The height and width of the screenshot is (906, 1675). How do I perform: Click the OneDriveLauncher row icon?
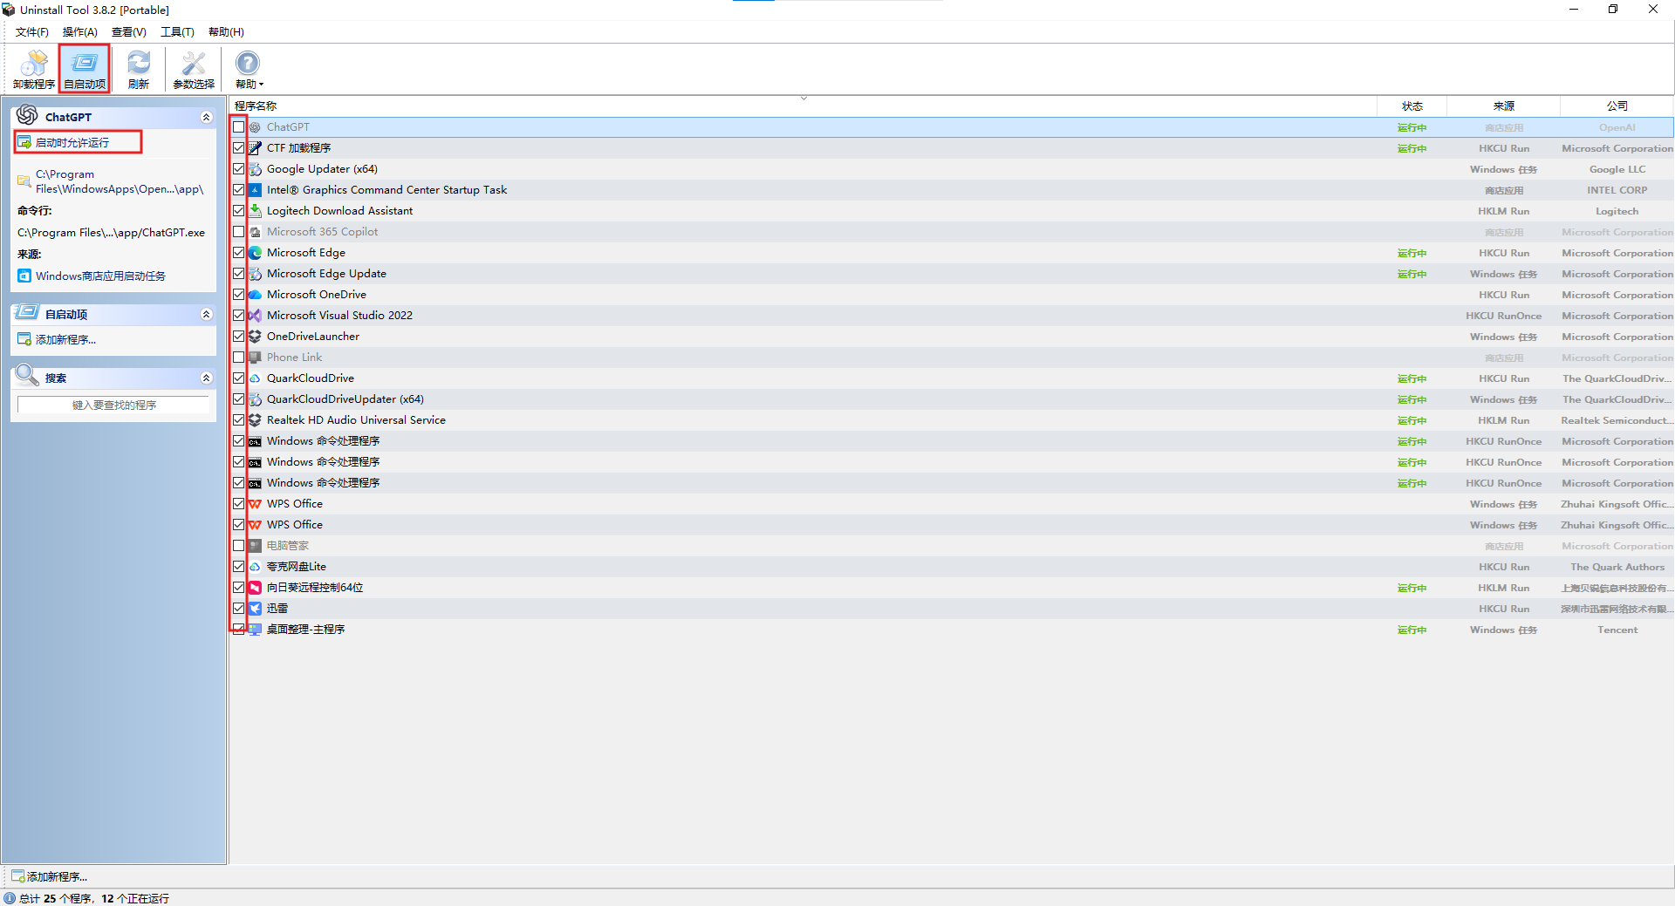(x=255, y=337)
